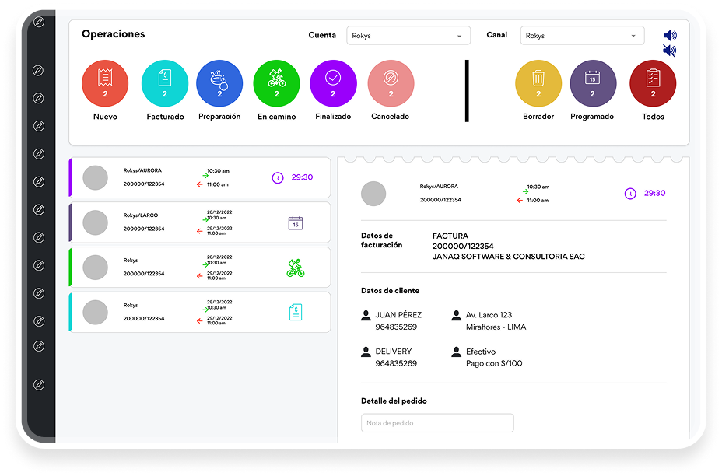Click the bottom sidebar navigation icon

point(39,384)
